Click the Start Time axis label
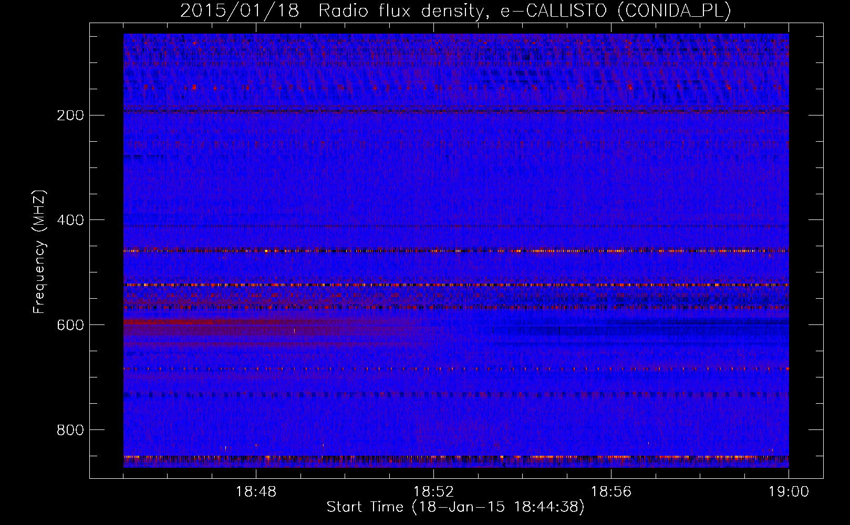This screenshot has height=525, width=850. [455, 508]
